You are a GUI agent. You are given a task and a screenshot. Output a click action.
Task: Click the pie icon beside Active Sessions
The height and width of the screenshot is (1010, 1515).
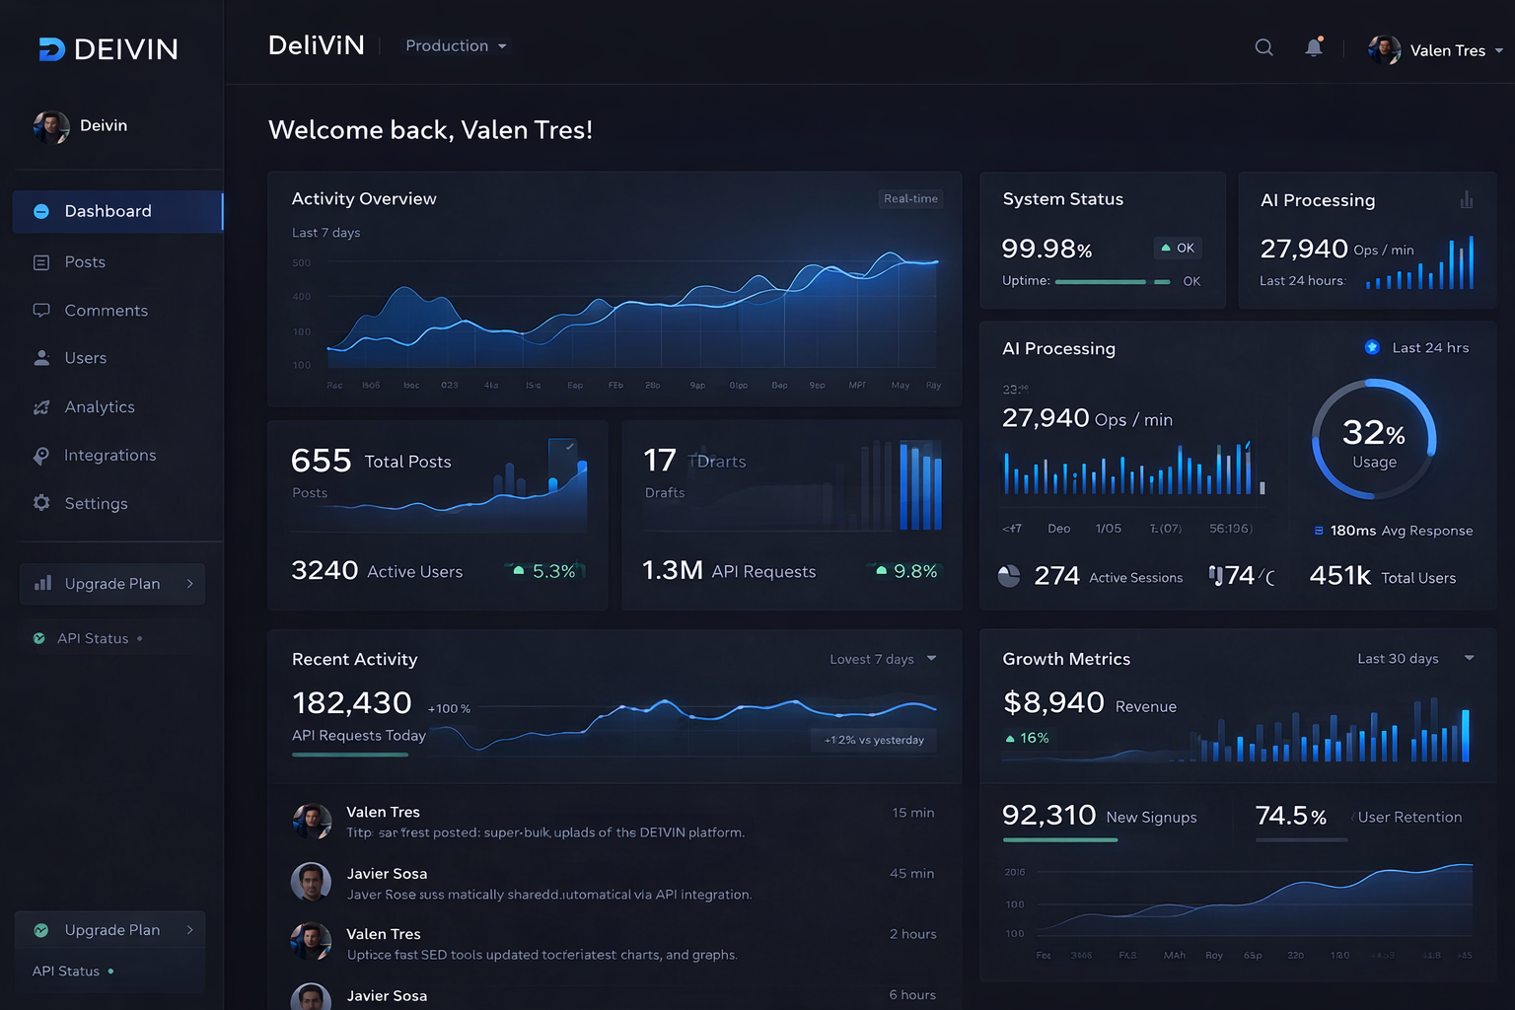[1009, 576]
